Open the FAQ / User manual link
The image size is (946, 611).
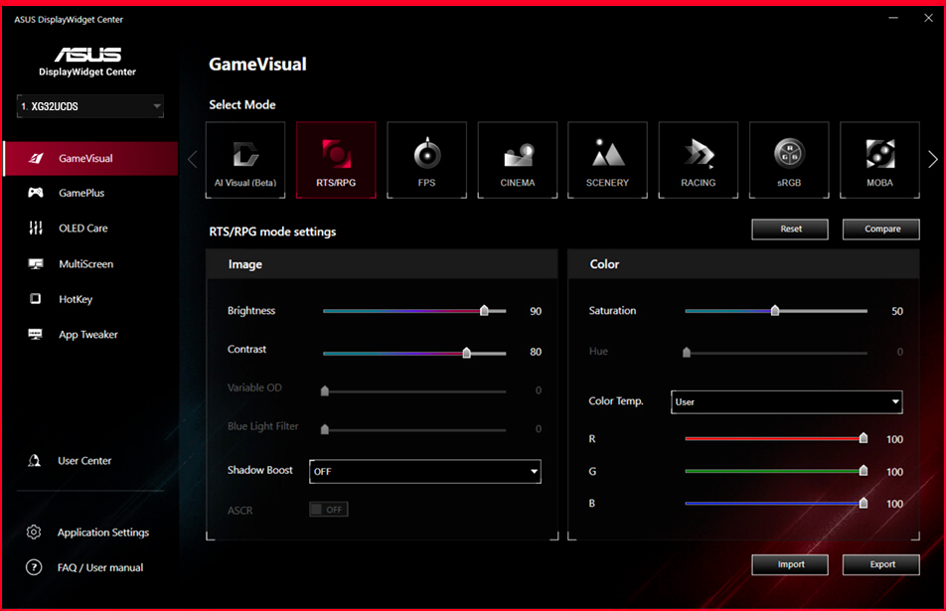click(x=99, y=568)
